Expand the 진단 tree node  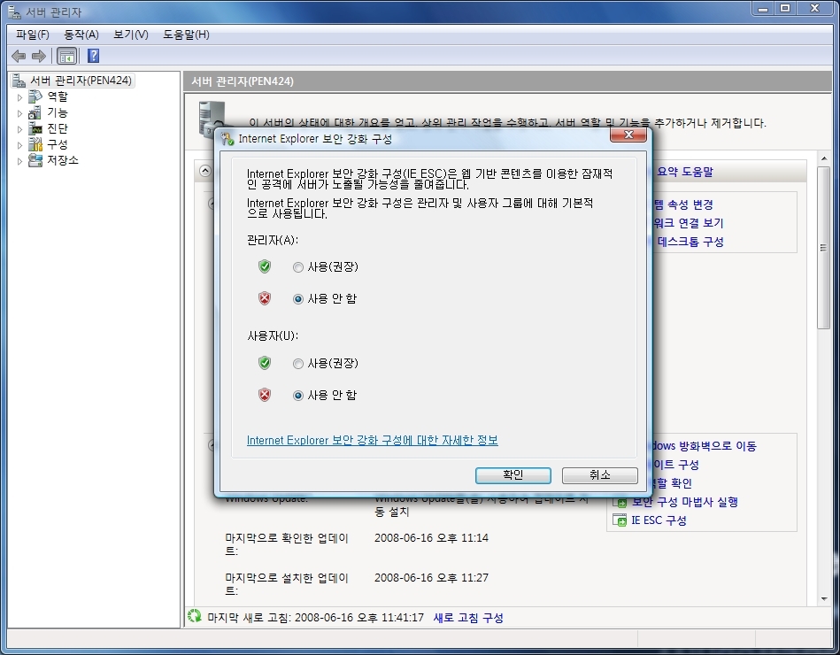tap(19, 129)
